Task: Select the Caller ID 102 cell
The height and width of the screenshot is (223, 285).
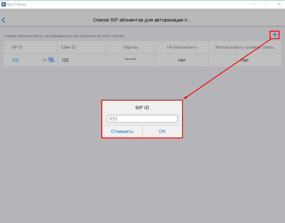Action: click(x=65, y=60)
